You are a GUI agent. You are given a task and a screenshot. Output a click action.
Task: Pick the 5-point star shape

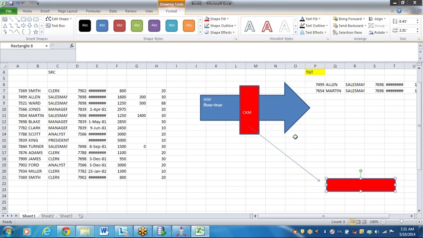tap(36, 32)
